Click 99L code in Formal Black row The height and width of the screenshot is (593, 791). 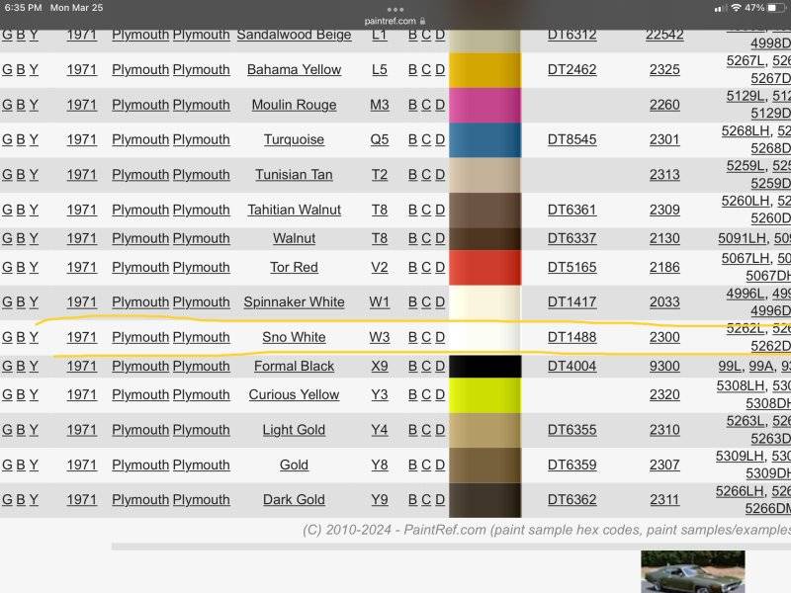tap(730, 366)
